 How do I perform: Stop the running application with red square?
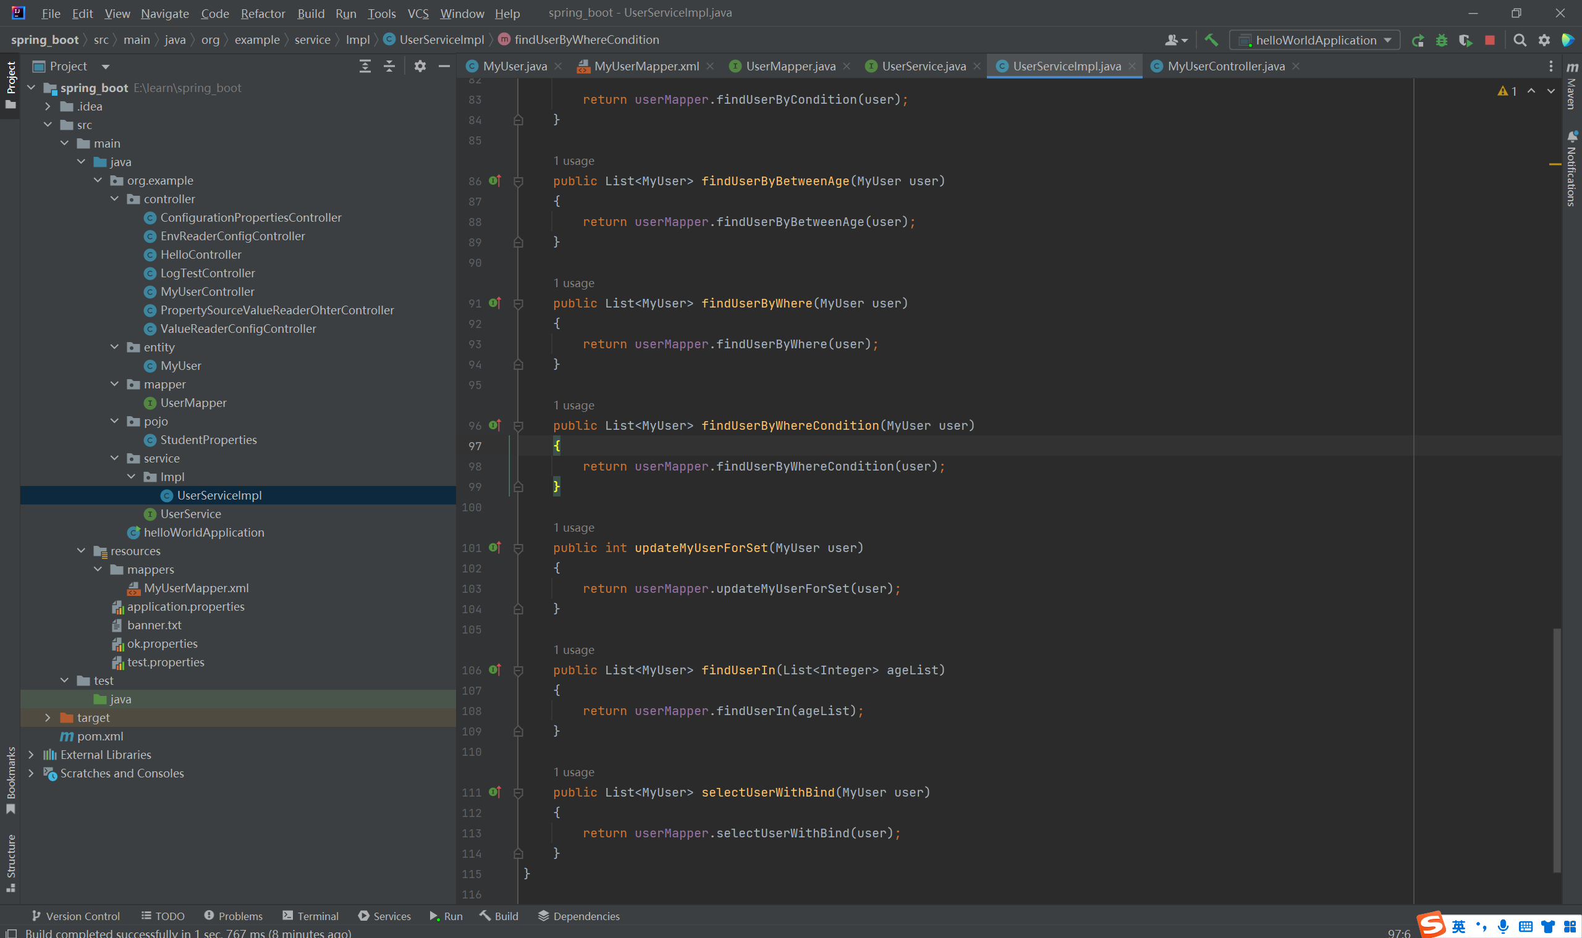click(1490, 41)
